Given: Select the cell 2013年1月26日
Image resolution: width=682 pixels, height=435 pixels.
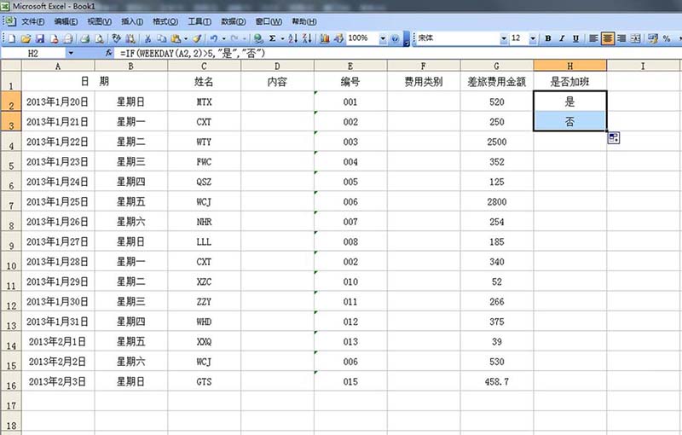Looking at the screenshot, I should (58, 222).
